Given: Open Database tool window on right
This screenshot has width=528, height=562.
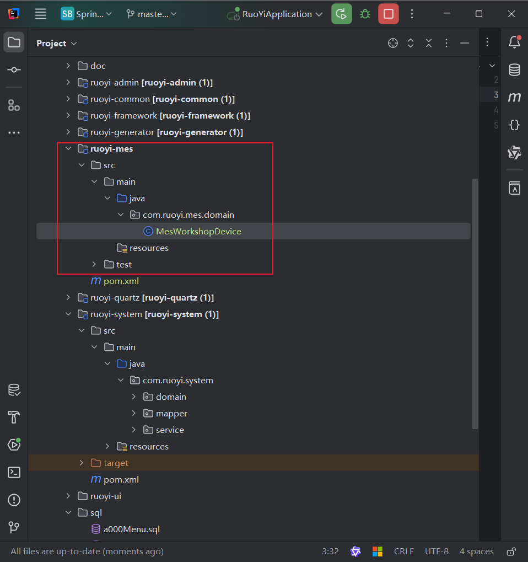Looking at the screenshot, I should (515, 70).
